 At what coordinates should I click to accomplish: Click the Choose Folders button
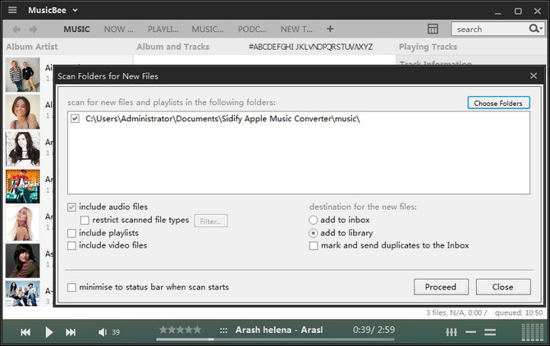pos(498,103)
